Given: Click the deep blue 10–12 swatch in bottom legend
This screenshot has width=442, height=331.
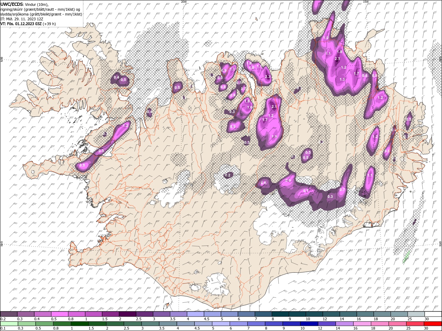Looking at the screenshot, I should coord(309,324).
